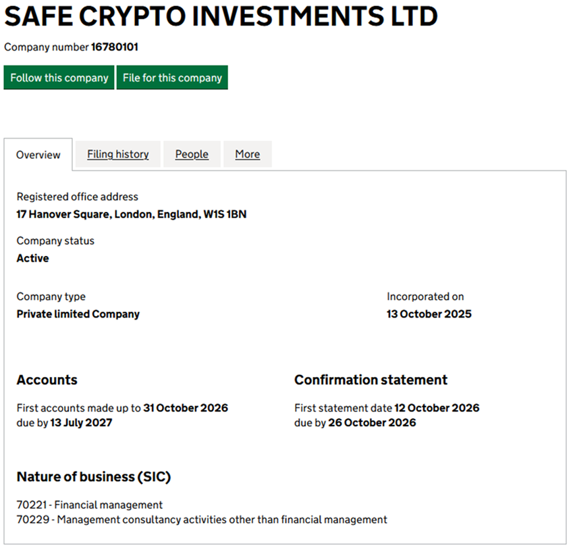
Task: Select the registered office address text
Action: coord(132,214)
